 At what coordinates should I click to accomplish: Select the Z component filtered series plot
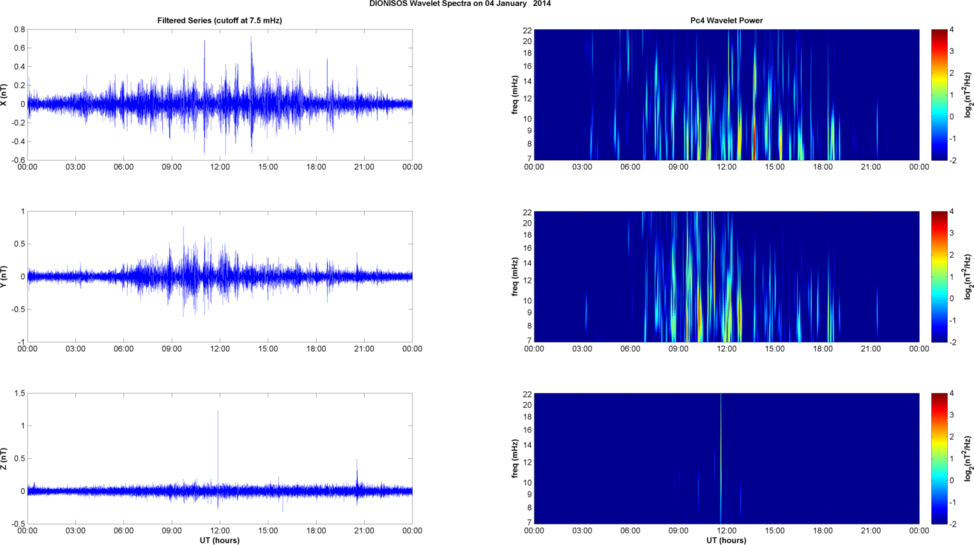(x=220, y=458)
